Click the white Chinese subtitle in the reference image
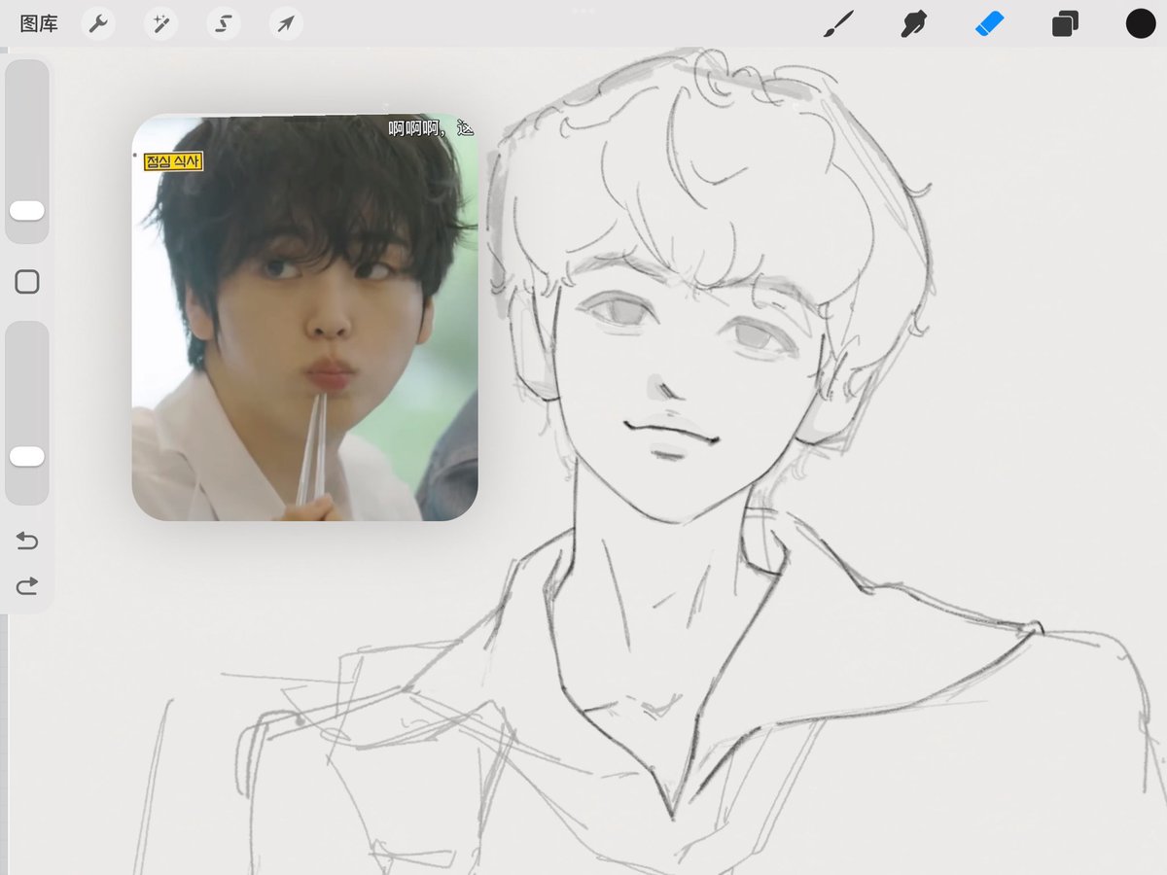This screenshot has height=875, width=1167. coord(431,127)
